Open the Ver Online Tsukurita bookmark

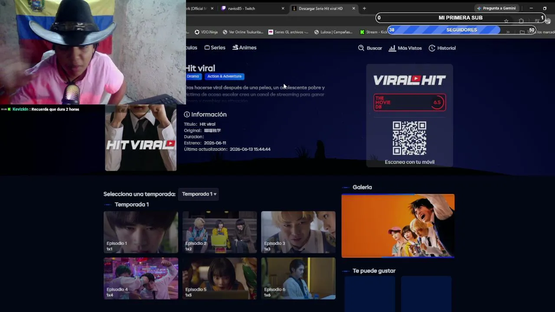(x=243, y=32)
